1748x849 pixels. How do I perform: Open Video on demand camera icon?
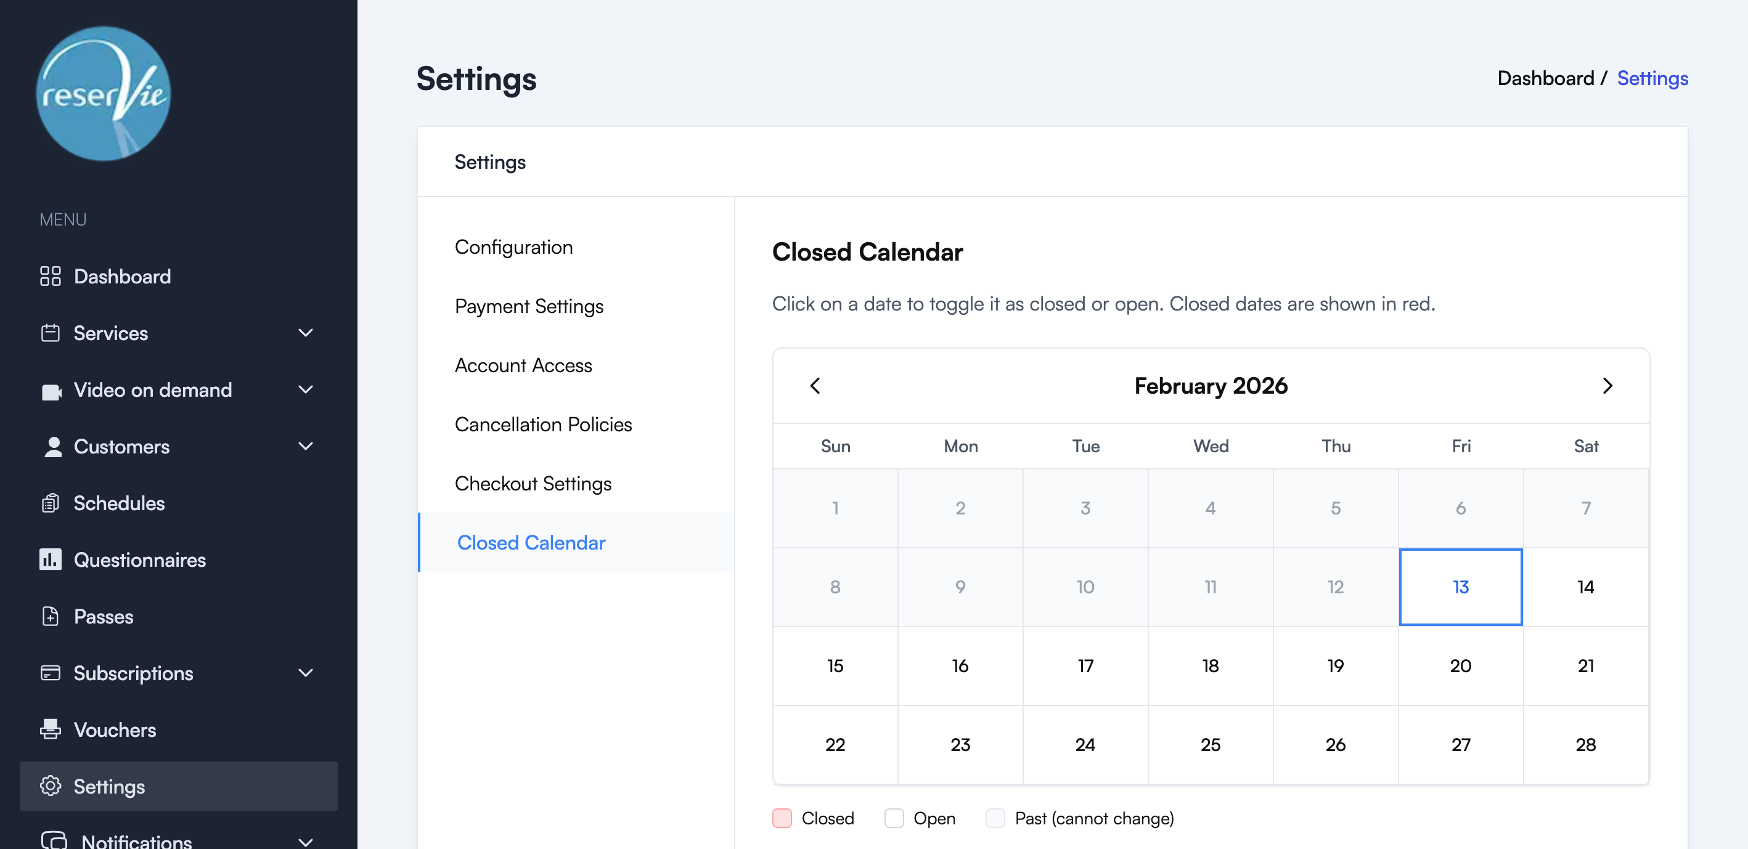pyautogui.click(x=50, y=389)
